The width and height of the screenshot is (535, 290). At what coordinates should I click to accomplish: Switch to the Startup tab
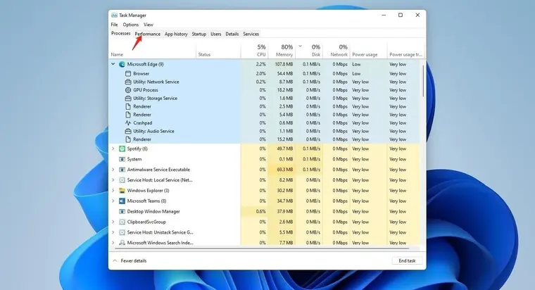pos(199,34)
